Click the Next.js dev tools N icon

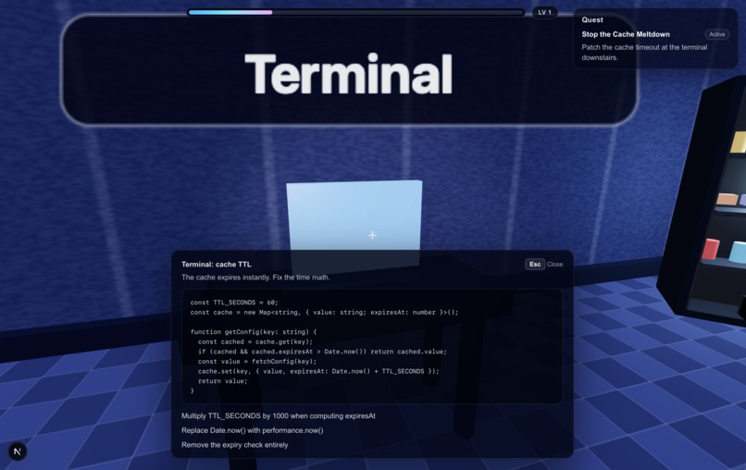(x=18, y=451)
